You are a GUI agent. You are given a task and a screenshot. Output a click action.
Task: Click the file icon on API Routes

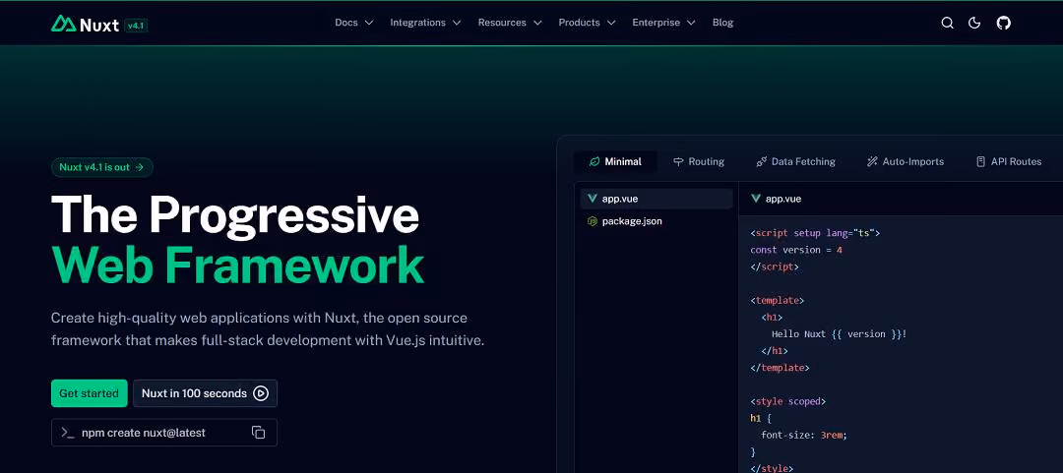pyautogui.click(x=980, y=162)
